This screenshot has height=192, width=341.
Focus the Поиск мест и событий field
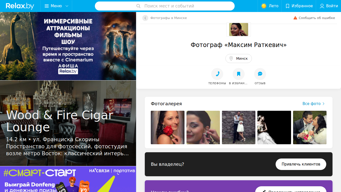click(165, 6)
